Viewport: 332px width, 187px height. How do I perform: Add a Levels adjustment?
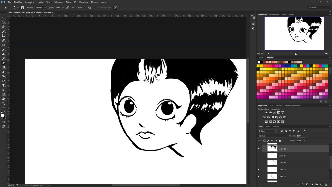[270, 112]
